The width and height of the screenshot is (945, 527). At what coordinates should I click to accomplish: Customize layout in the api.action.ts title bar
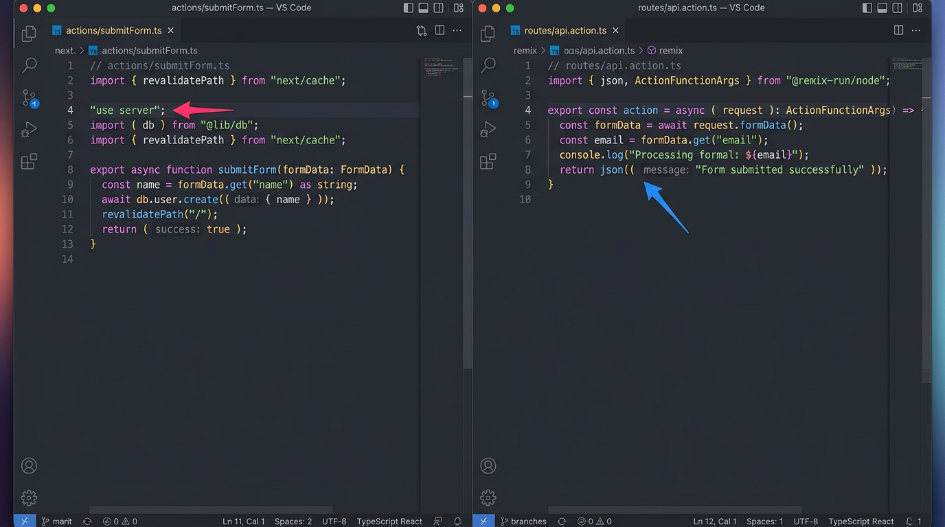pos(917,8)
